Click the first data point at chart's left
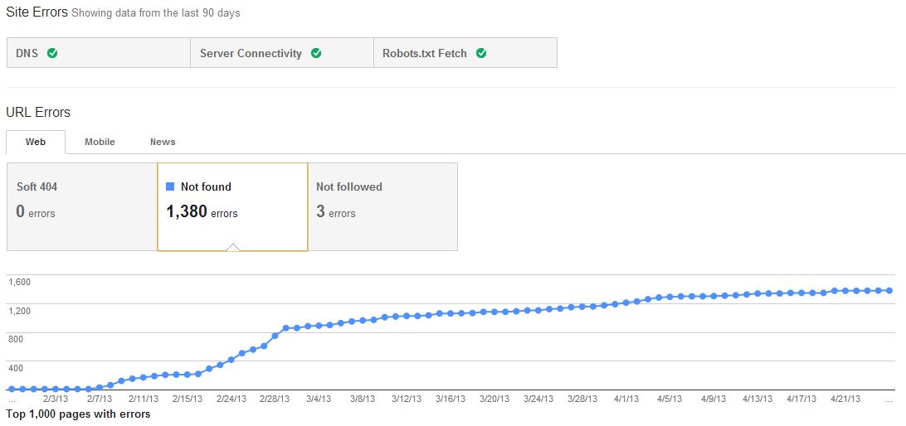Viewport: 906px width, 426px height. point(12,389)
